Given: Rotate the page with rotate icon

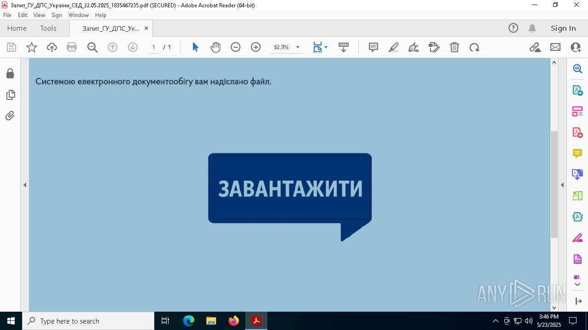Looking at the screenshot, I should tap(475, 47).
